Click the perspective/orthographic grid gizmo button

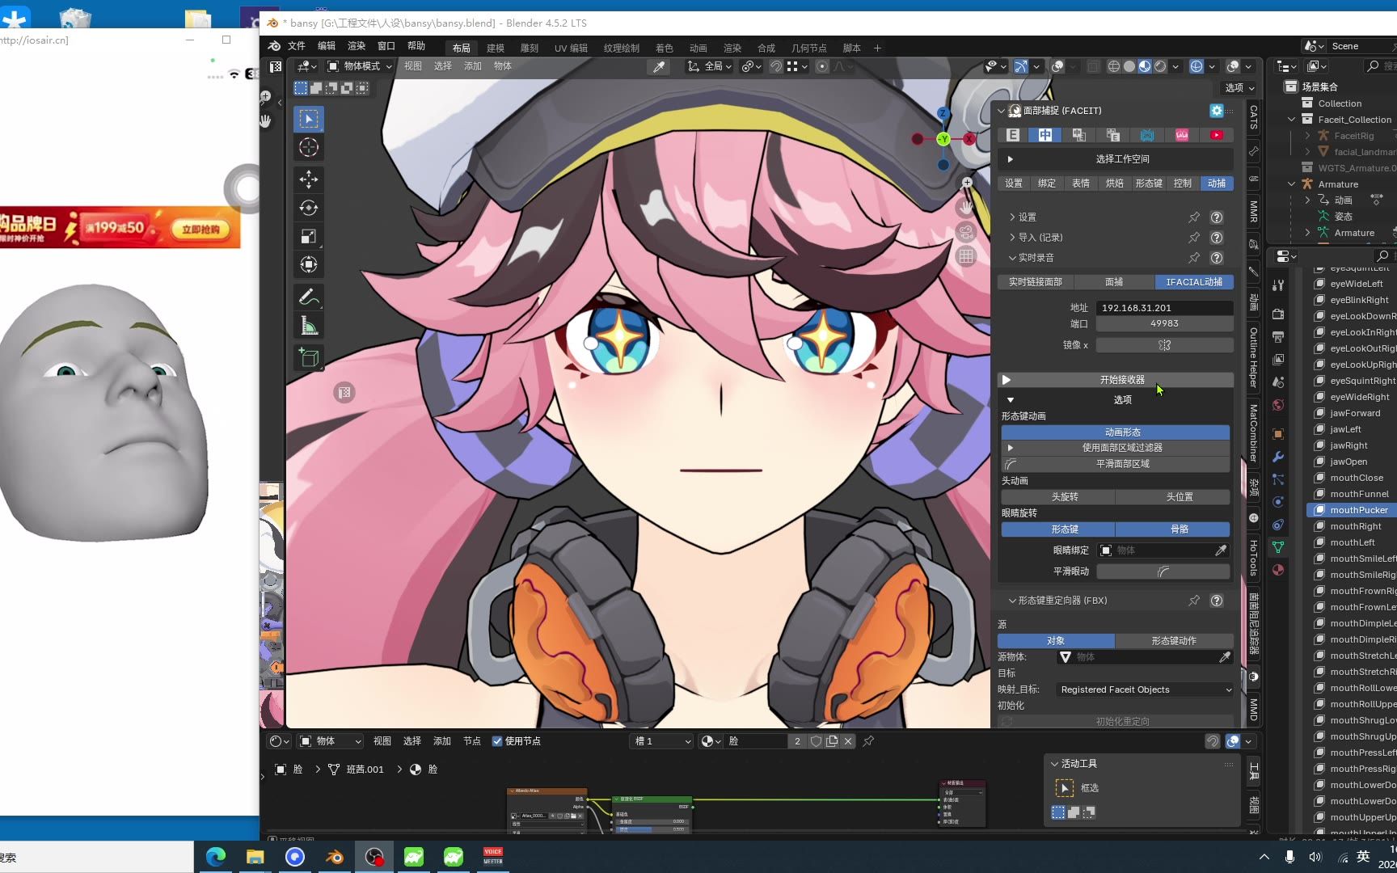966,257
